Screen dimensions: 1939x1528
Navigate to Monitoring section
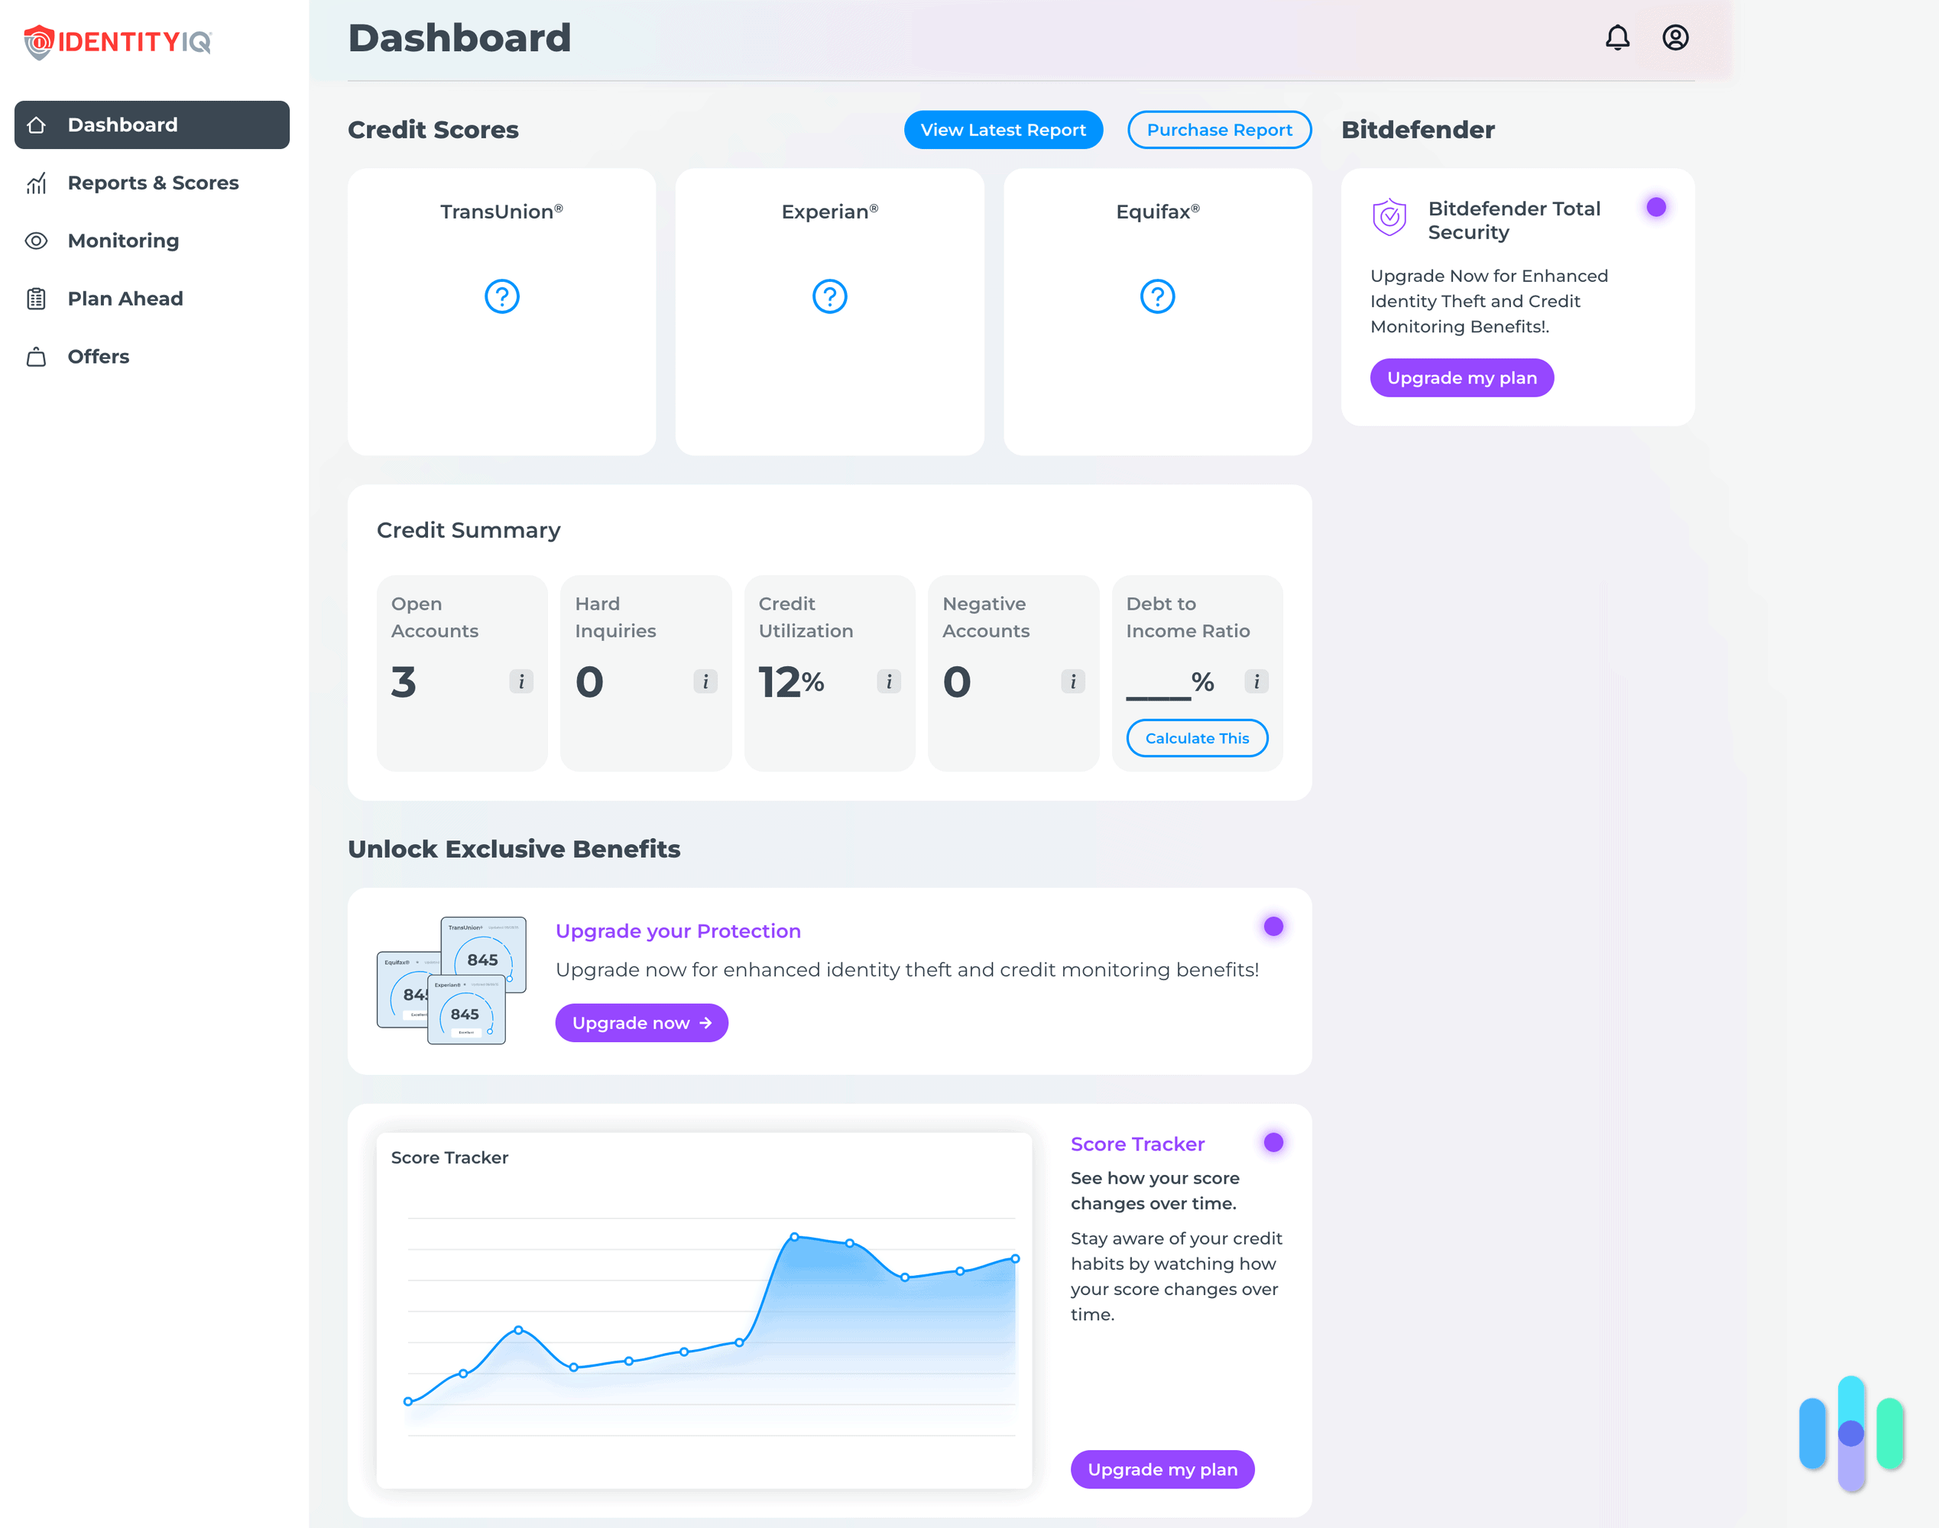coord(123,239)
